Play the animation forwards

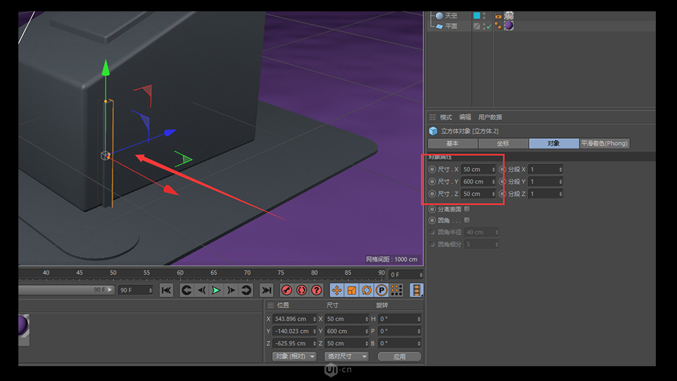pos(216,290)
